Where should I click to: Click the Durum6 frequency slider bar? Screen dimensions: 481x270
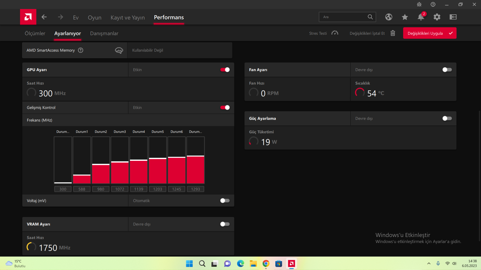coord(177,160)
